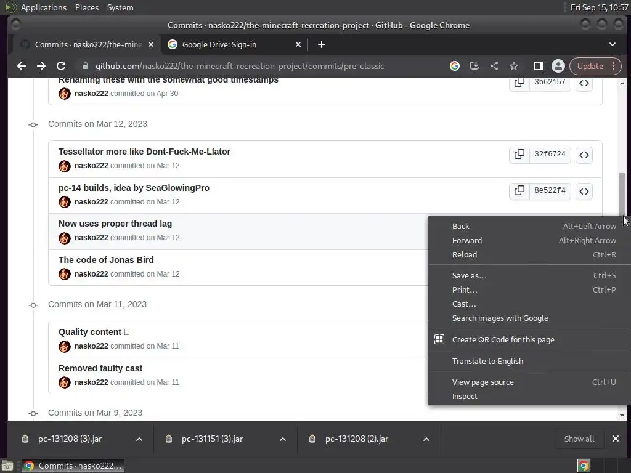631x473 pixels.
Task: Toggle Chrome side panel
Action: (539, 66)
